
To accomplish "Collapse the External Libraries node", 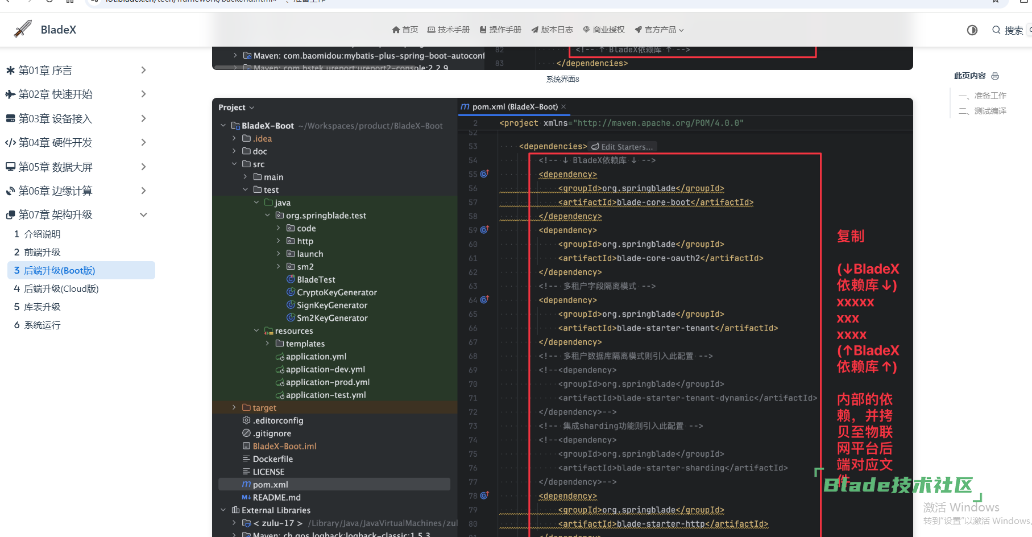I will pos(223,510).
